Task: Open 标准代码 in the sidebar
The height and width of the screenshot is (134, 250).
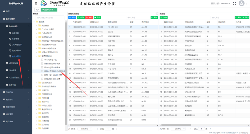Action: click(14, 33)
